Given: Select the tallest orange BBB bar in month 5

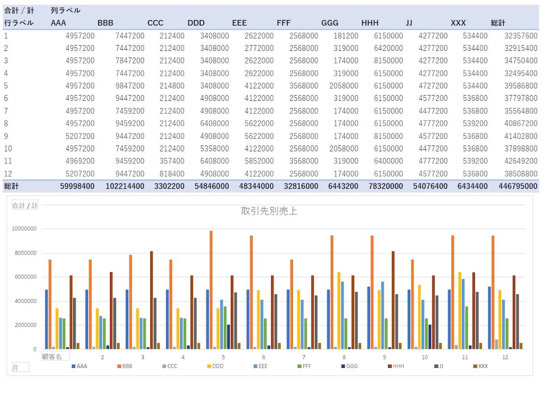Looking at the screenshot, I should point(211,290).
